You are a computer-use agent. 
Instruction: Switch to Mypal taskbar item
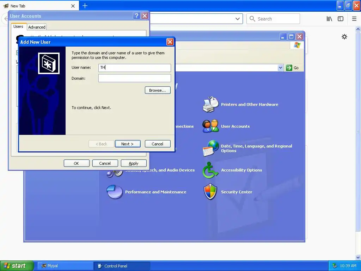65,266
